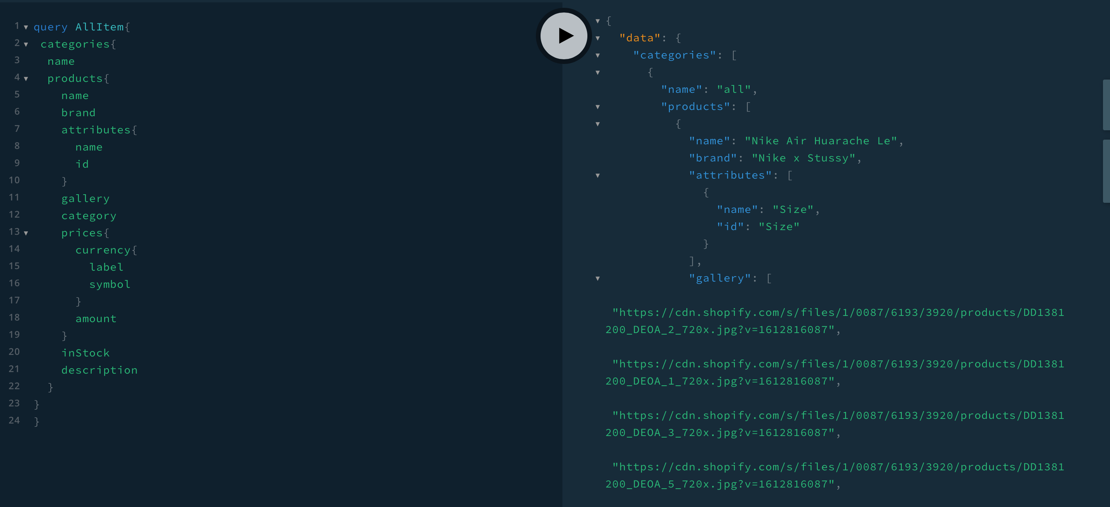Click the "Nike x Stussy" brand value
Viewport: 1110px width, 507px height.
(x=803, y=158)
